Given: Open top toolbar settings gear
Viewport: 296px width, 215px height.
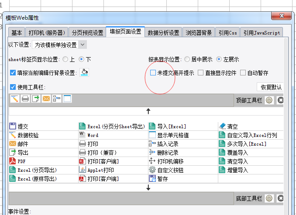Looking at the screenshot, I should coord(269,100).
